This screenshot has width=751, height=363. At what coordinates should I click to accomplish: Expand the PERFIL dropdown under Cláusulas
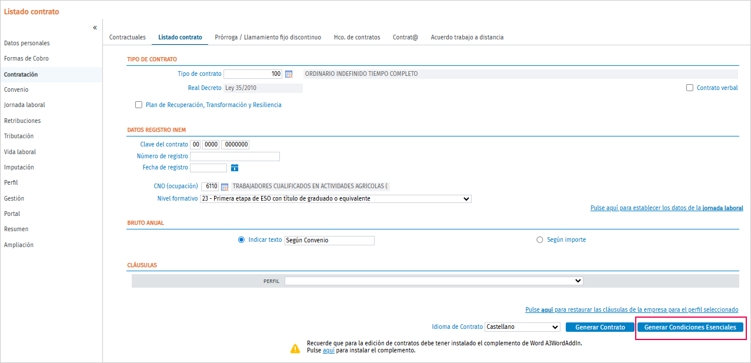click(434, 281)
